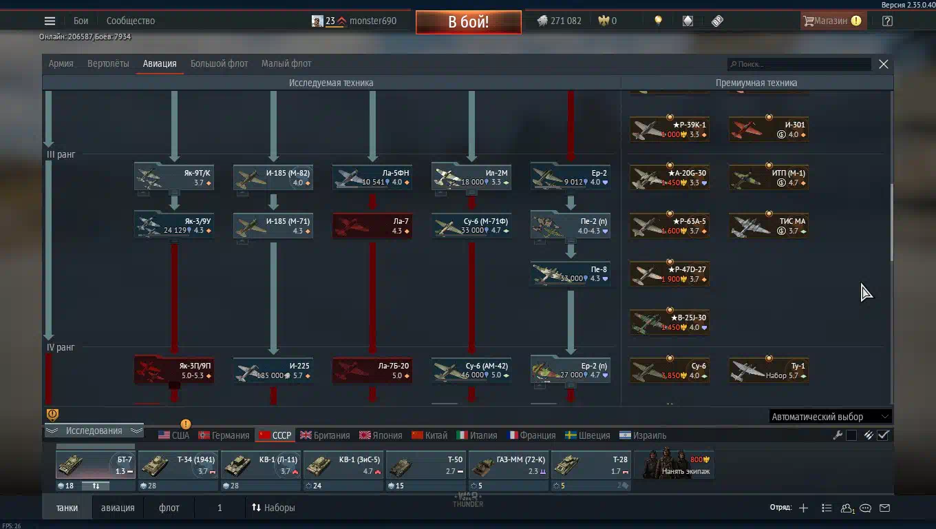Switch to the Вертолёты tab
The height and width of the screenshot is (529, 936).
[108, 63]
